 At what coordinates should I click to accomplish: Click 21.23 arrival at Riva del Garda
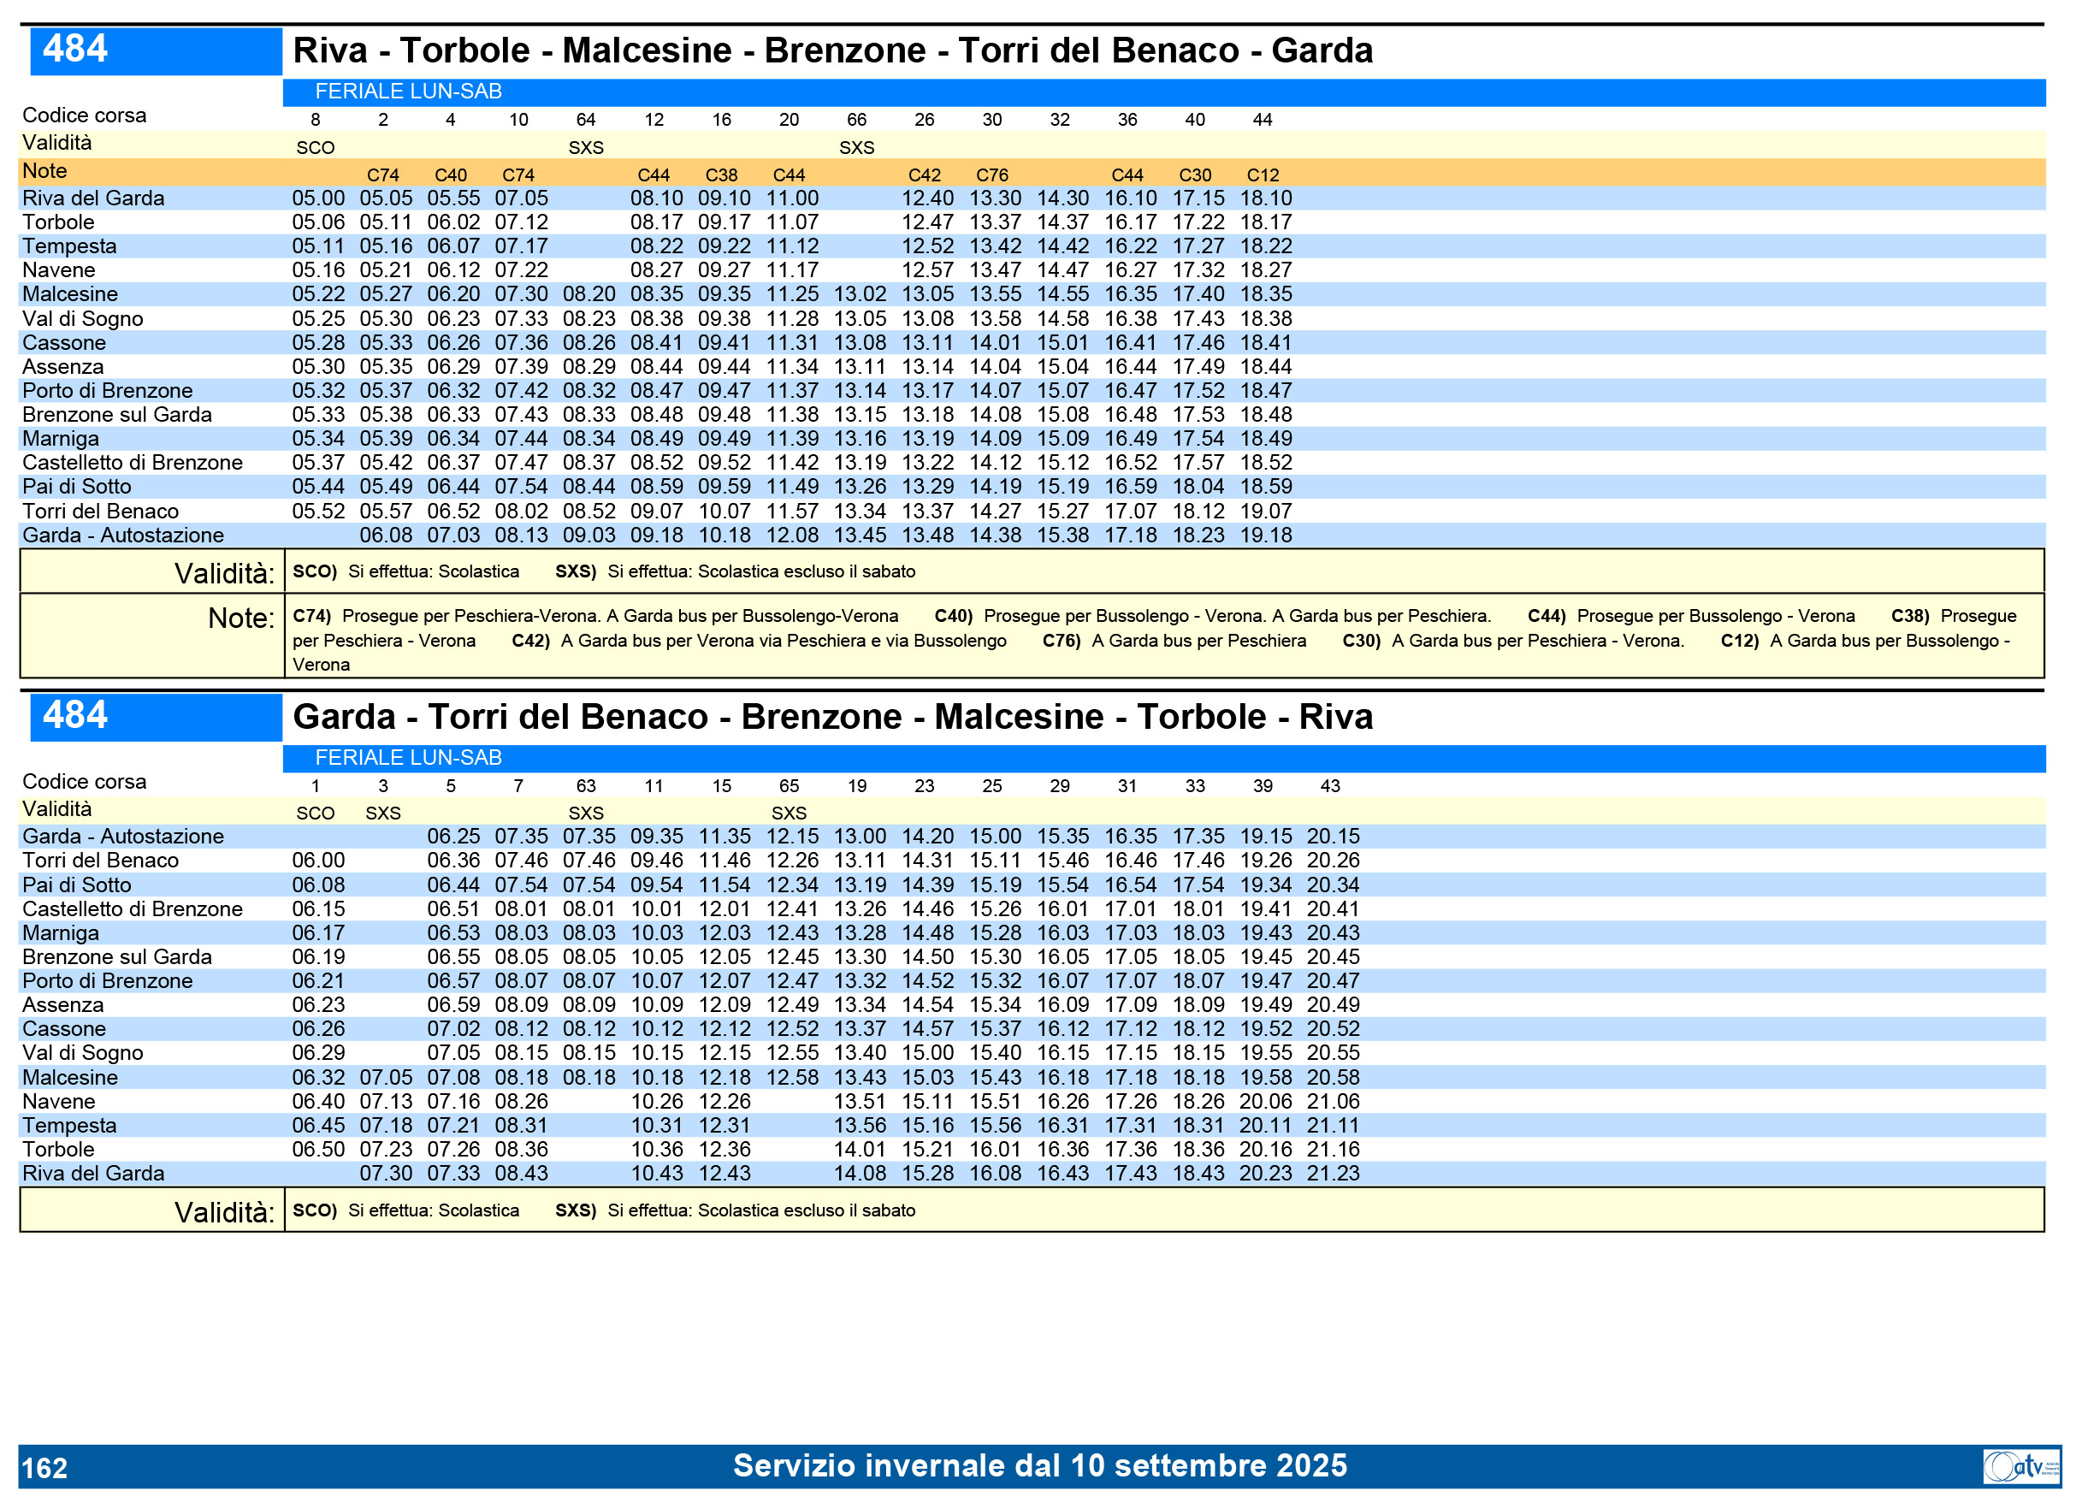click(1333, 1173)
